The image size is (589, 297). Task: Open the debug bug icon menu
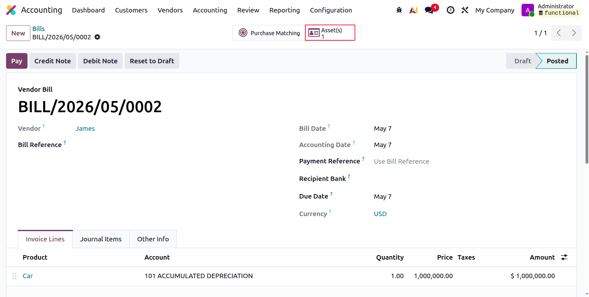click(399, 10)
